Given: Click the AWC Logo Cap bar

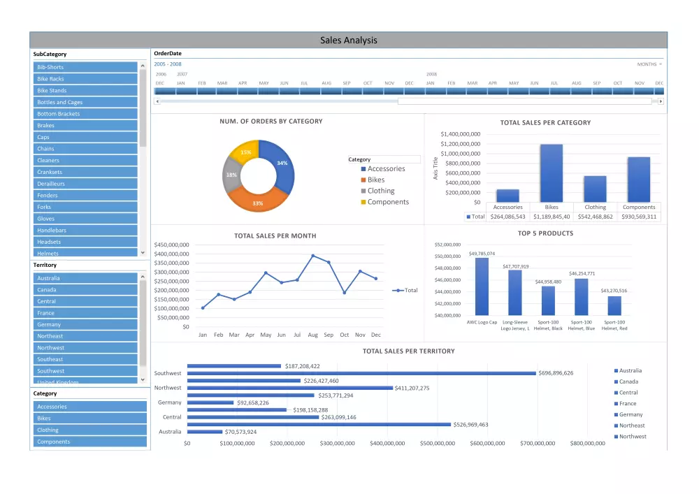Looking at the screenshot, I should point(482,287).
